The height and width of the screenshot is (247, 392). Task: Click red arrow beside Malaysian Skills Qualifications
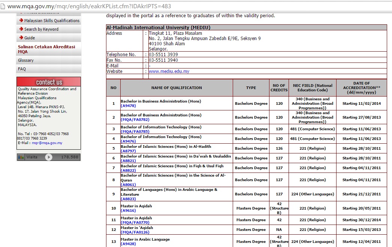[x=21, y=21]
